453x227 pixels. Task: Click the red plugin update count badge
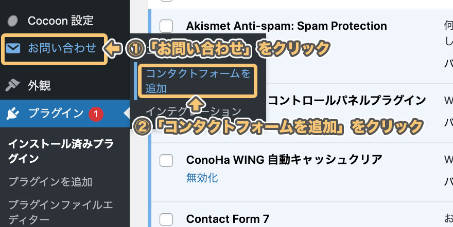(95, 113)
